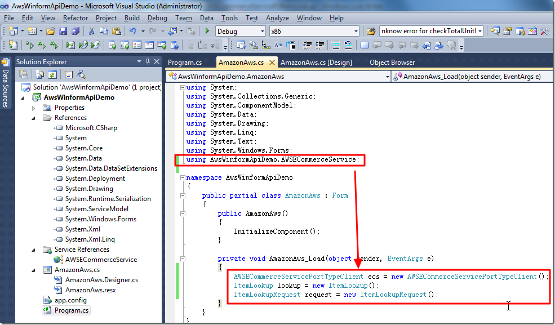Switch to AmazonAws.cs [Design] tab
This screenshot has height=325, width=555.
[316, 63]
